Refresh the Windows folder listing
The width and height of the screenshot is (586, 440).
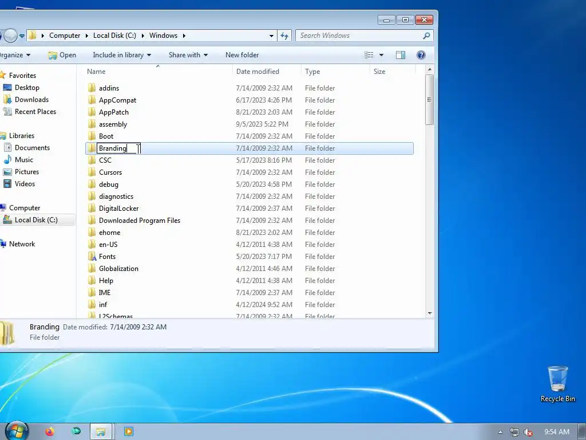coord(284,36)
